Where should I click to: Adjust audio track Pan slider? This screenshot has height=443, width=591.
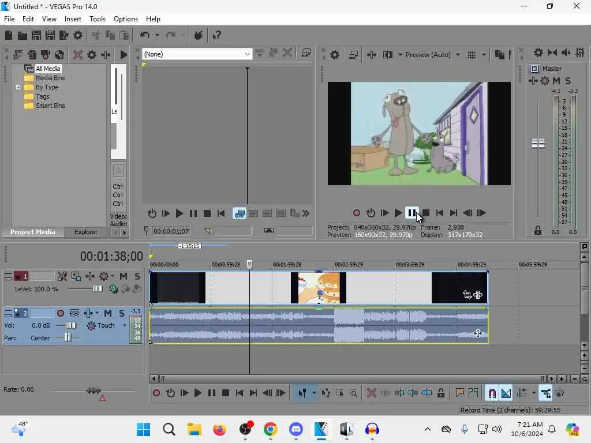(x=67, y=337)
